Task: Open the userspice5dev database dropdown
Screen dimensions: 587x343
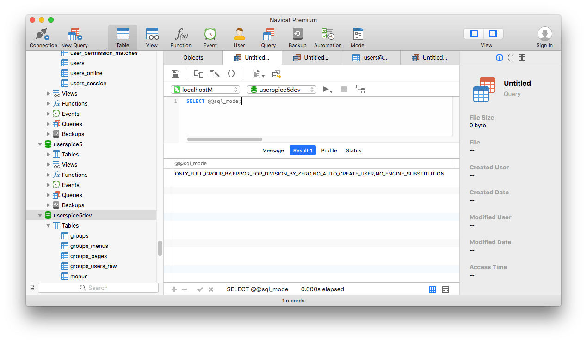Action: coord(282,90)
